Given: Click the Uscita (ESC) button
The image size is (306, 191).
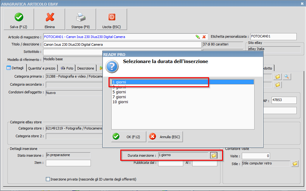Looking at the screenshot, I should [x=112, y=19].
